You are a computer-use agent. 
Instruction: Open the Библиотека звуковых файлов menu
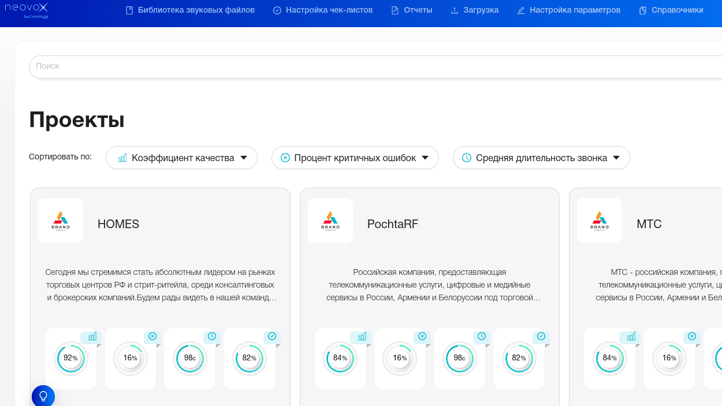[190, 10]
